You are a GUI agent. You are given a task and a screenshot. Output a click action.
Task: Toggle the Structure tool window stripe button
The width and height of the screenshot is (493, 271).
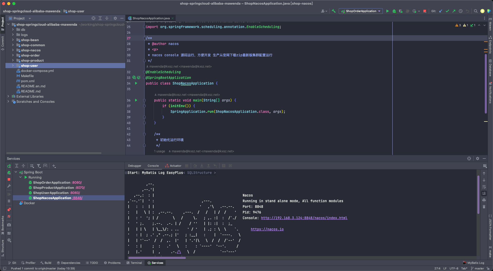[x=3, y=248]
